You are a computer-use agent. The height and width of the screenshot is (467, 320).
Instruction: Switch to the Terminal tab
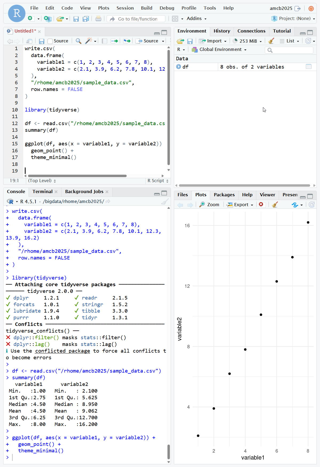point(42,191)
